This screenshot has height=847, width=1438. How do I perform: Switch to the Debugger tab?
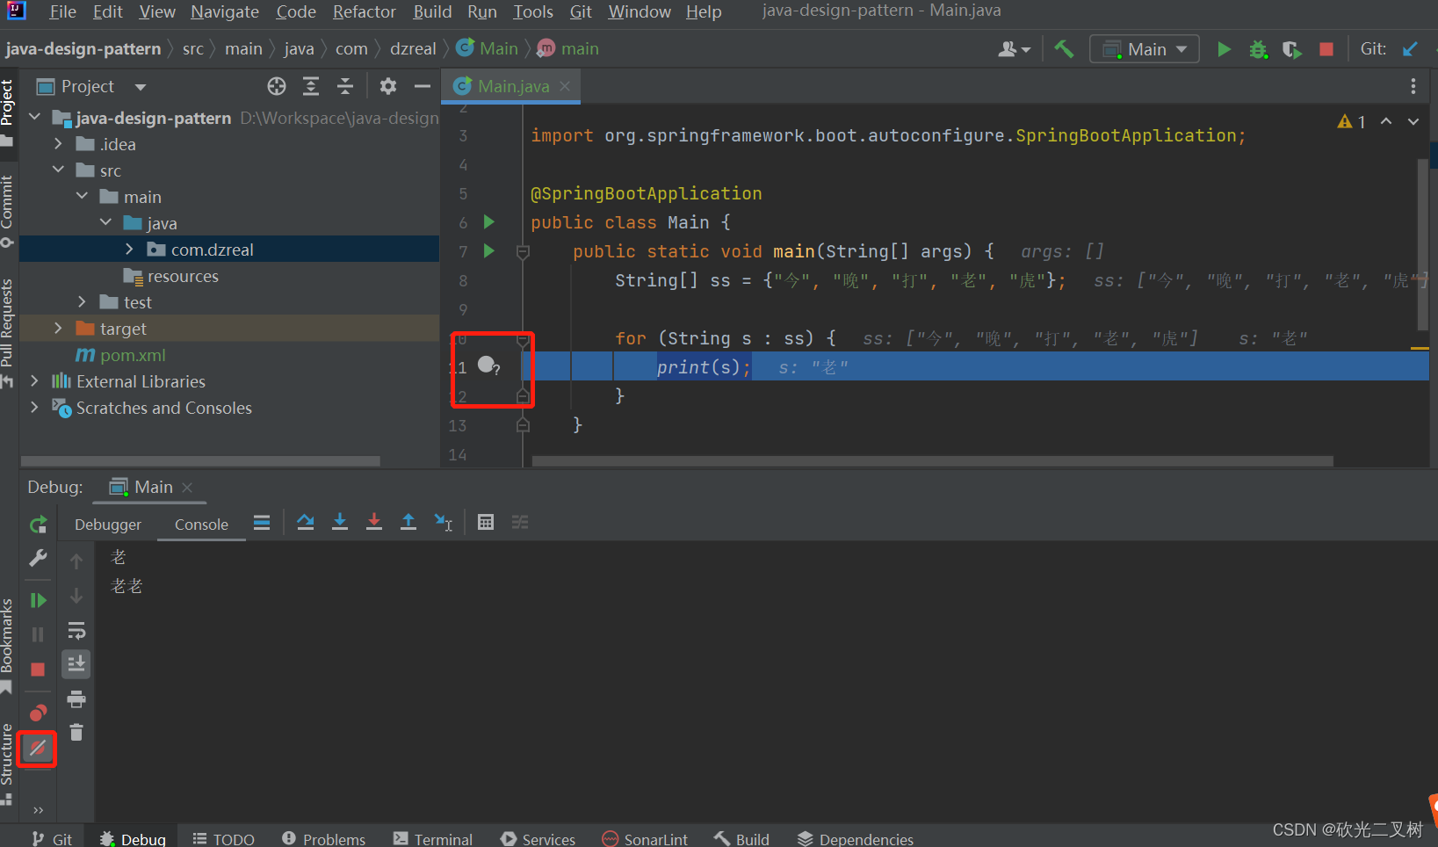click(x=107, y=524)
